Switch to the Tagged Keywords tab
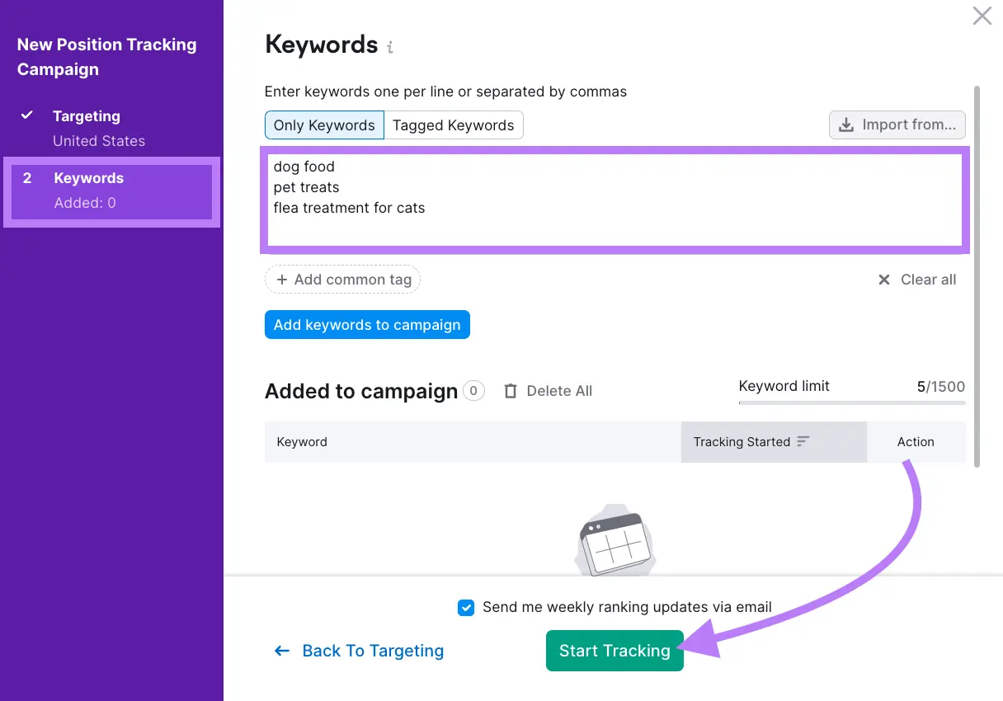This screenshot has height=701, width=1003. [454, 125]
